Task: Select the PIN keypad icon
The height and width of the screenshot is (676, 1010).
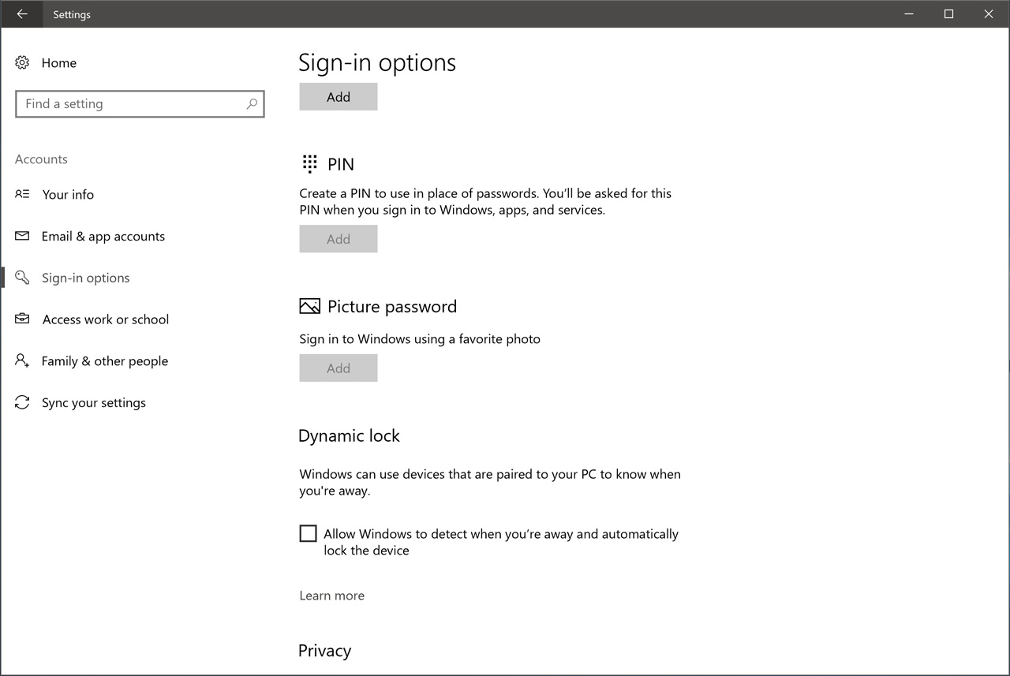Action: (309, 163)
